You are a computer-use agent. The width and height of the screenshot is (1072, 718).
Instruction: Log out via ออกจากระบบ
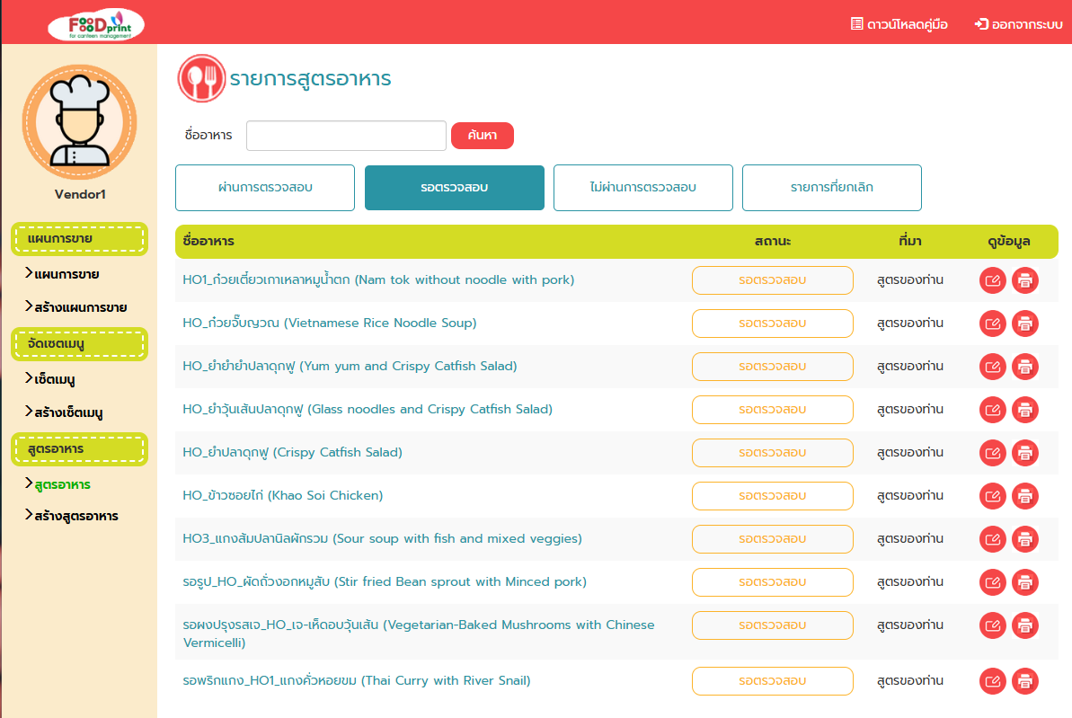point(1019,24)
